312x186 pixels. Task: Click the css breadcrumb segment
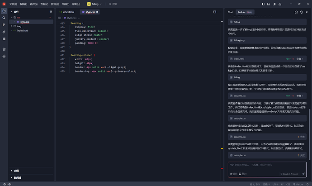click(59, 18)
